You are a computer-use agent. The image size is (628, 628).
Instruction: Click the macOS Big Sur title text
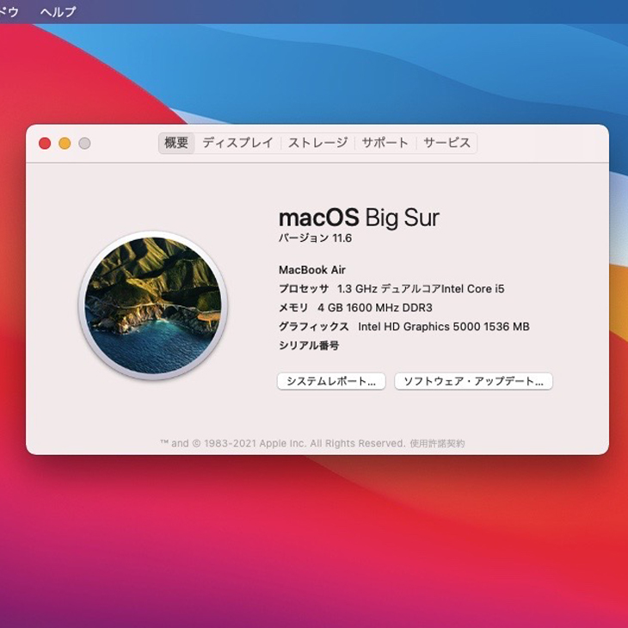pyautogui.click(x=359, y=218)
